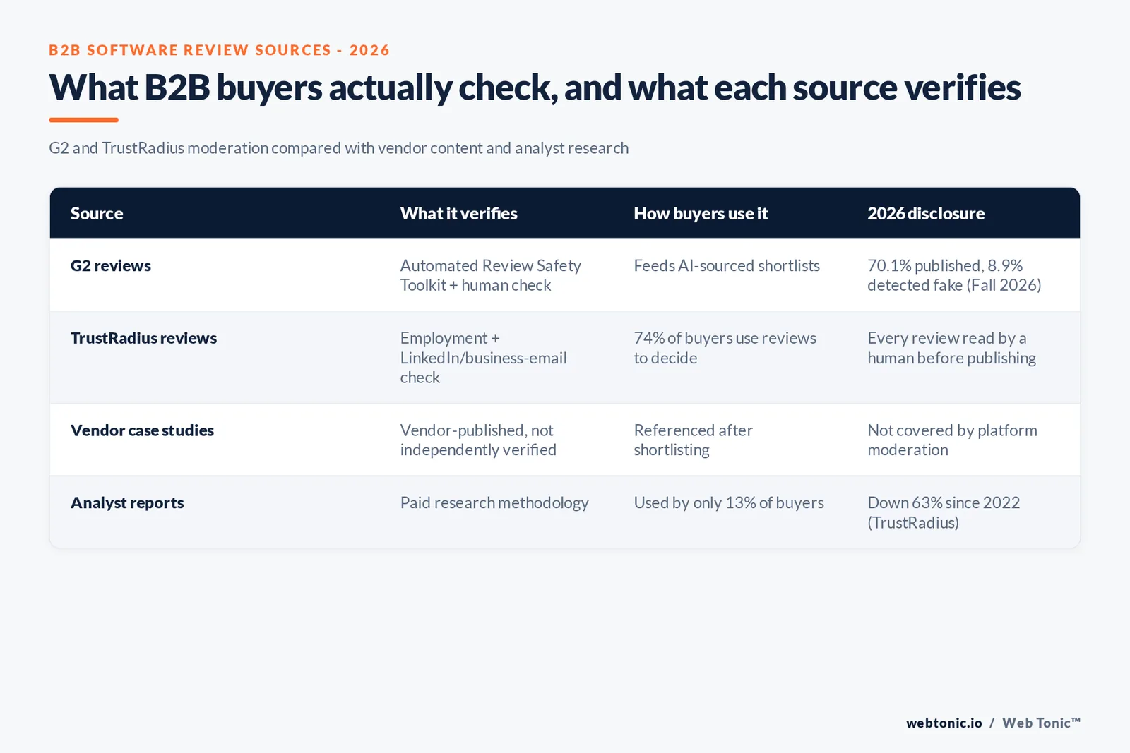Click '74% of buyers use reviews' cell
Screen dimensions: 1130x753
(x=725, y=348)
